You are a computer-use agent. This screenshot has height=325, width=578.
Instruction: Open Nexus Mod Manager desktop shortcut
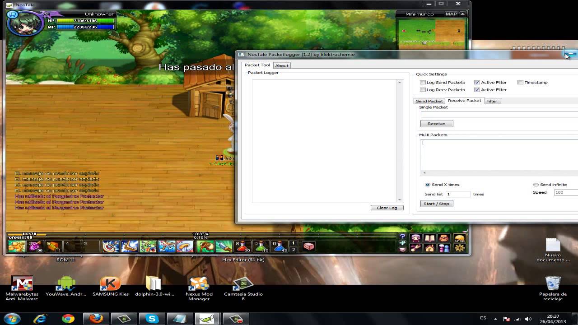pyautogui.click(x=199, y=288)
